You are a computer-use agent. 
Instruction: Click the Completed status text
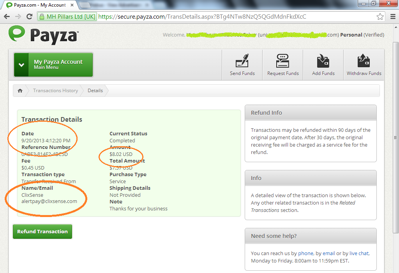122,141
